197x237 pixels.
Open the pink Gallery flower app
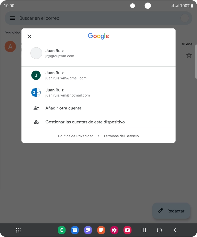(x=114, y=230)
